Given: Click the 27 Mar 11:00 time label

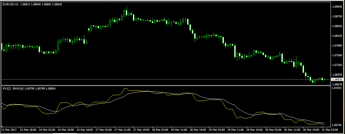Looking at the screenshot, I should click(x=123, y=130).
